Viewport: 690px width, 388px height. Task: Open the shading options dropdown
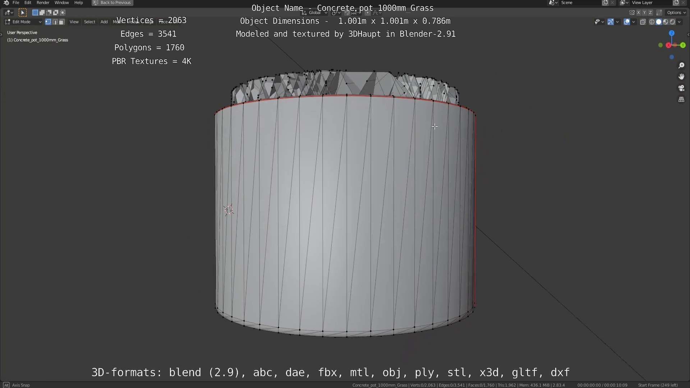(679, 22)
